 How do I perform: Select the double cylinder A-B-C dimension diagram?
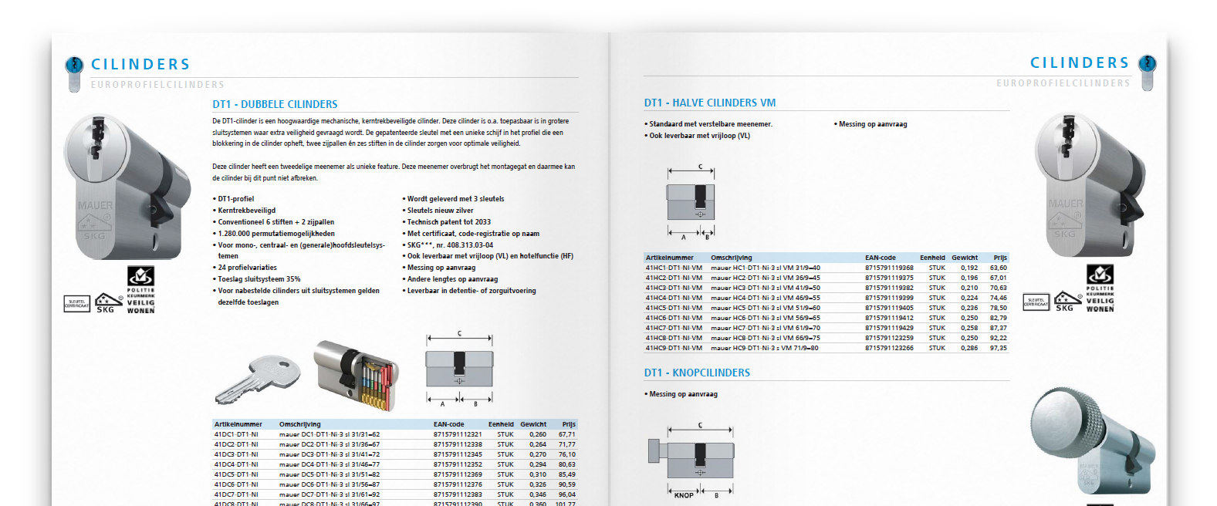(x=459, y=369)
